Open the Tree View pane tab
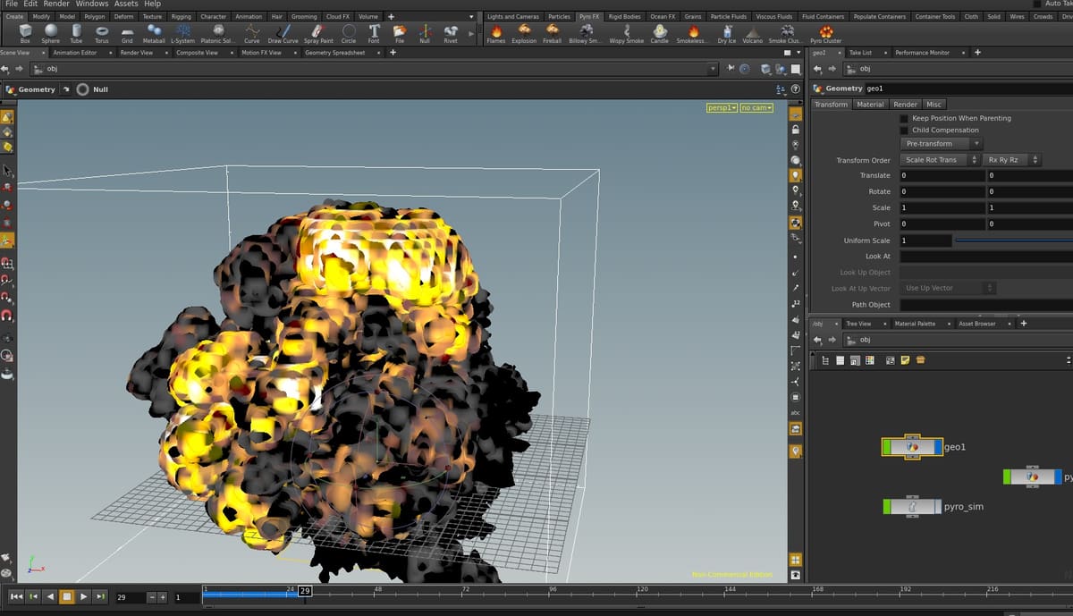1073x616 pixels. 858,324
